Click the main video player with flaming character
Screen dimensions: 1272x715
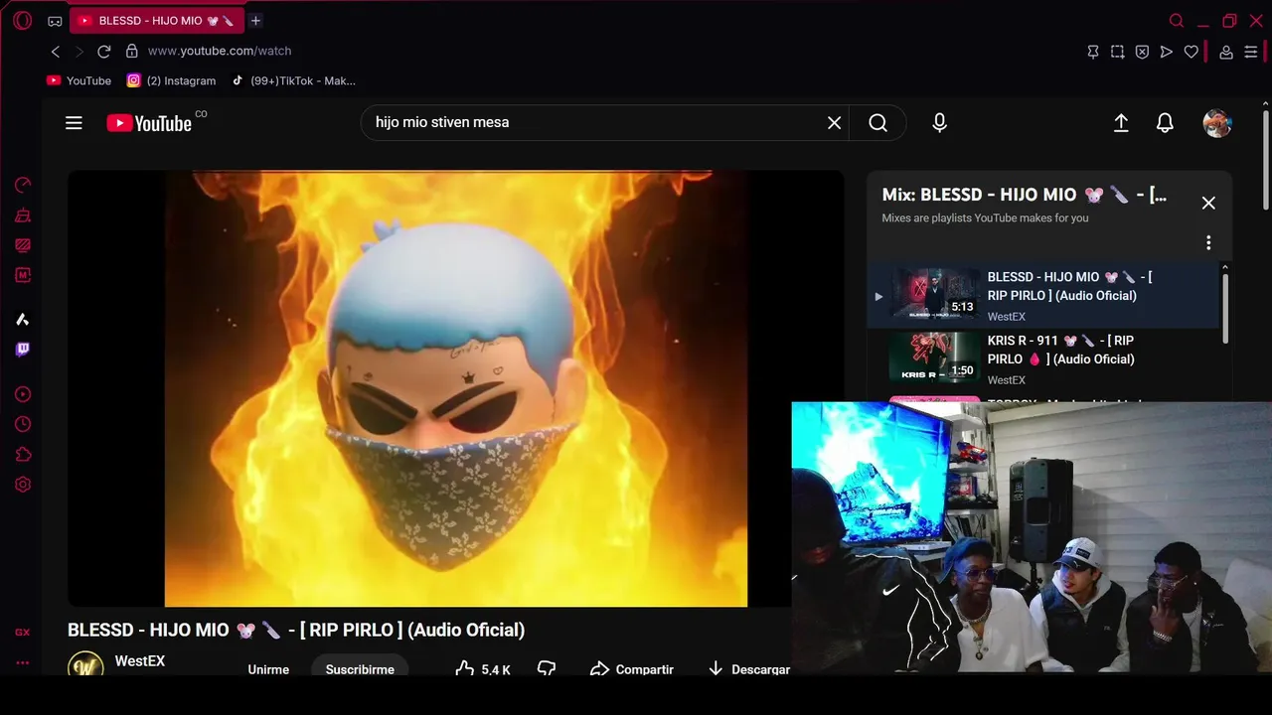coord(456,388)
